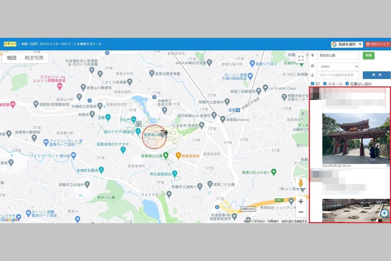The image size is (391, 261).
Task: Click the 那覇市立城南小 school marker
Action: coord(200,186)
